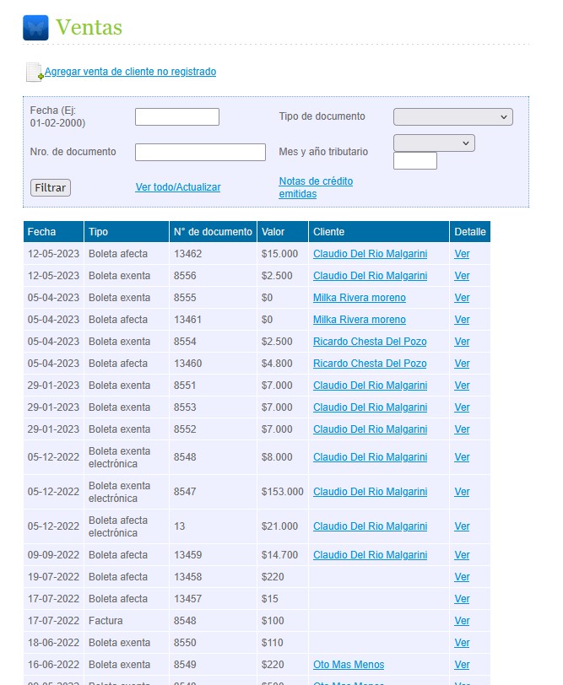The height and width of the screenshot is (685, 563).
Task: Click the add-document icon beside Agregar venta
Action: pyautogui.click(x=34, y=72)
